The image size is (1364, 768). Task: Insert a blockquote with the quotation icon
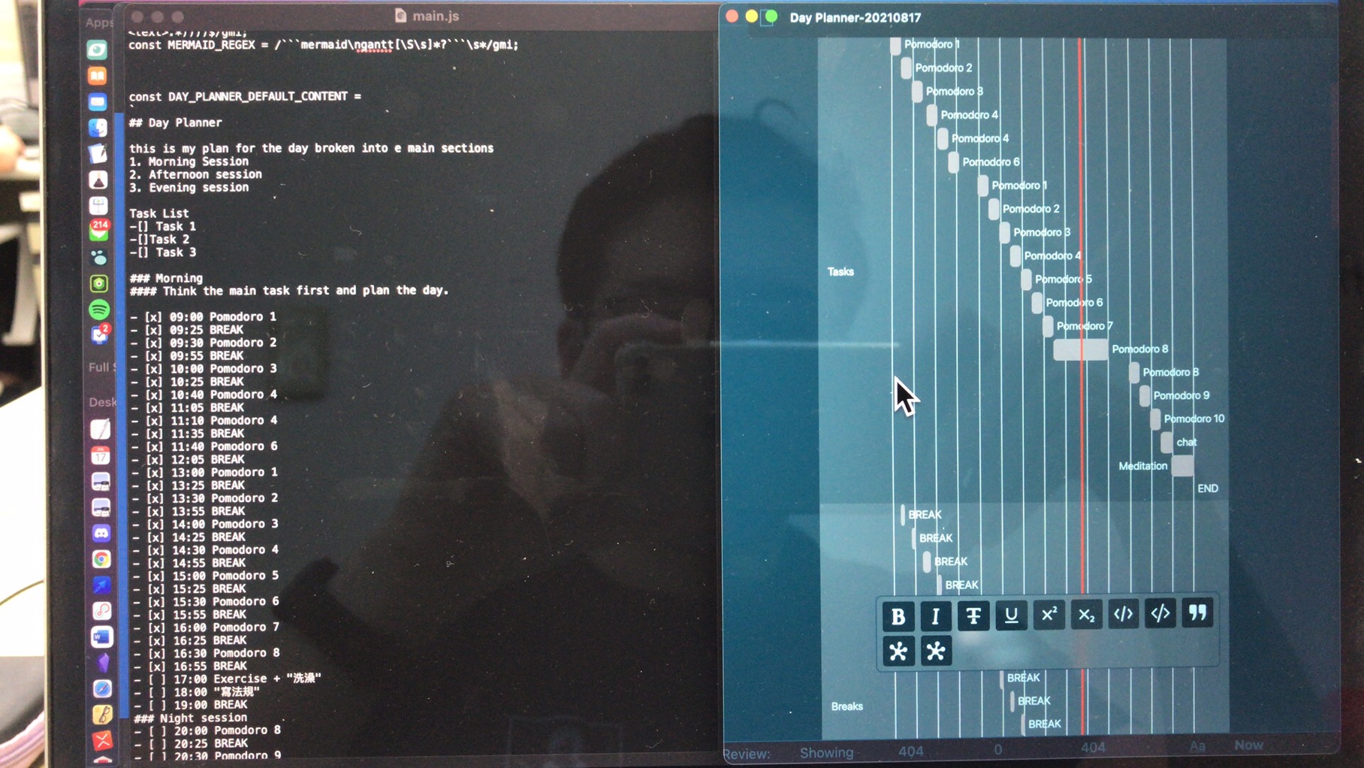pos(1197,612)
